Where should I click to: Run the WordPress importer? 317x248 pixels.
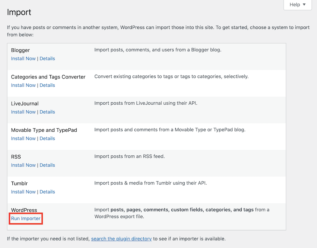26,218
